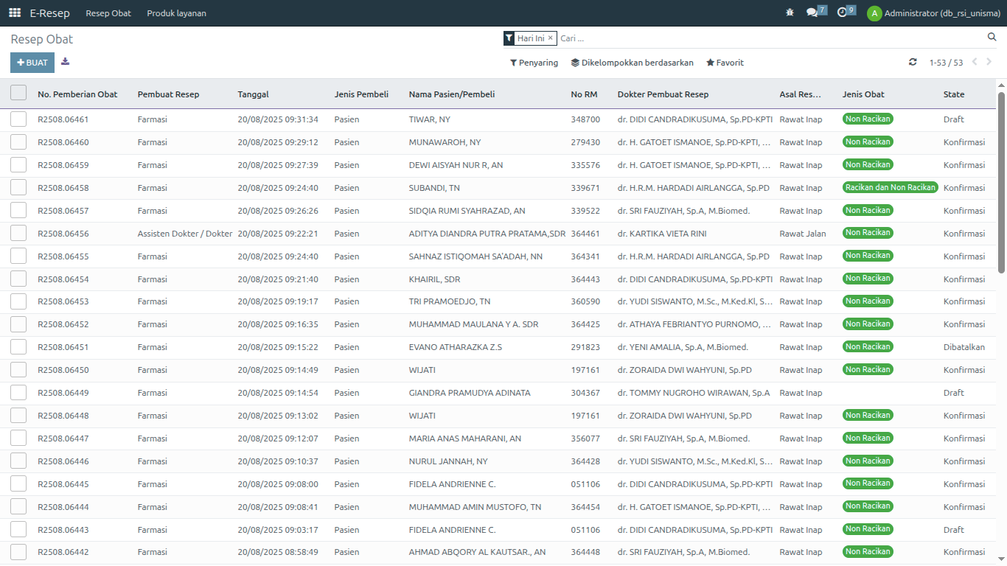Click the debug bug icon
1007x566 pixels.
coord(790,13)
